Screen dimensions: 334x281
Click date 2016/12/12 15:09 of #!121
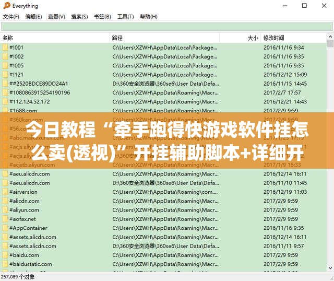point(285,75)
